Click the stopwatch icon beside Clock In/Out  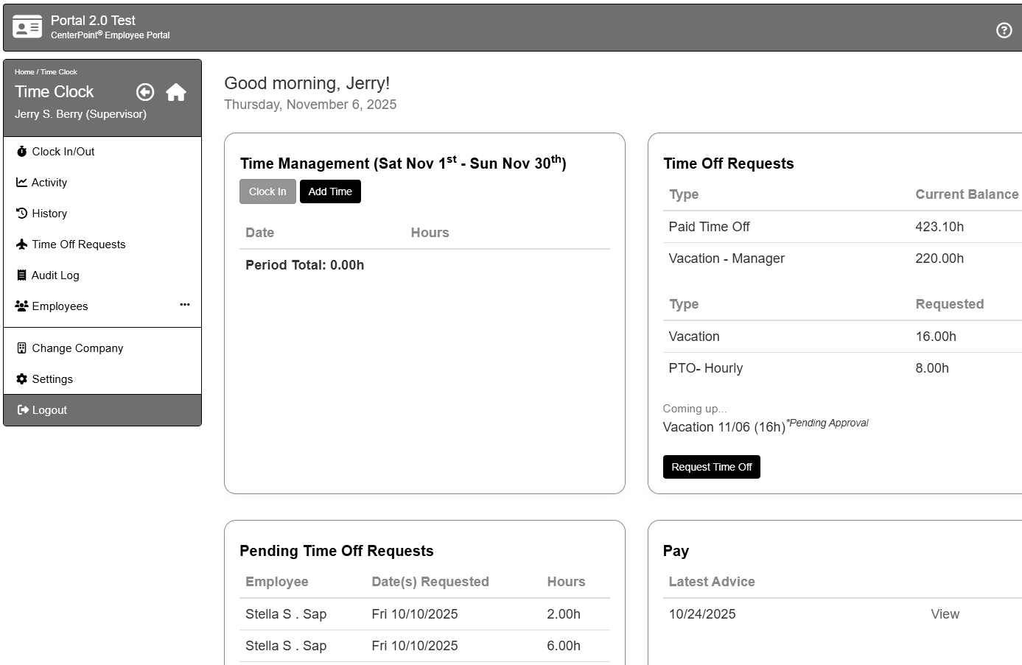coord(22,152)
